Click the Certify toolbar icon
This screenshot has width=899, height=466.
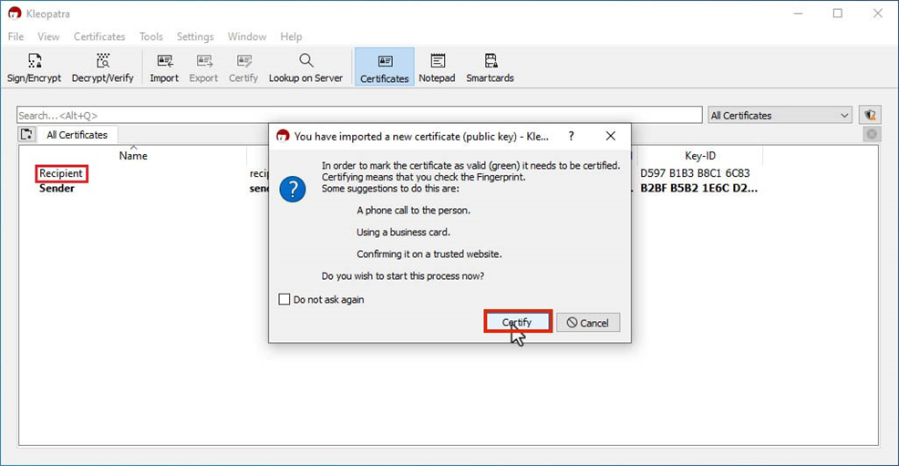coord(243,67)
